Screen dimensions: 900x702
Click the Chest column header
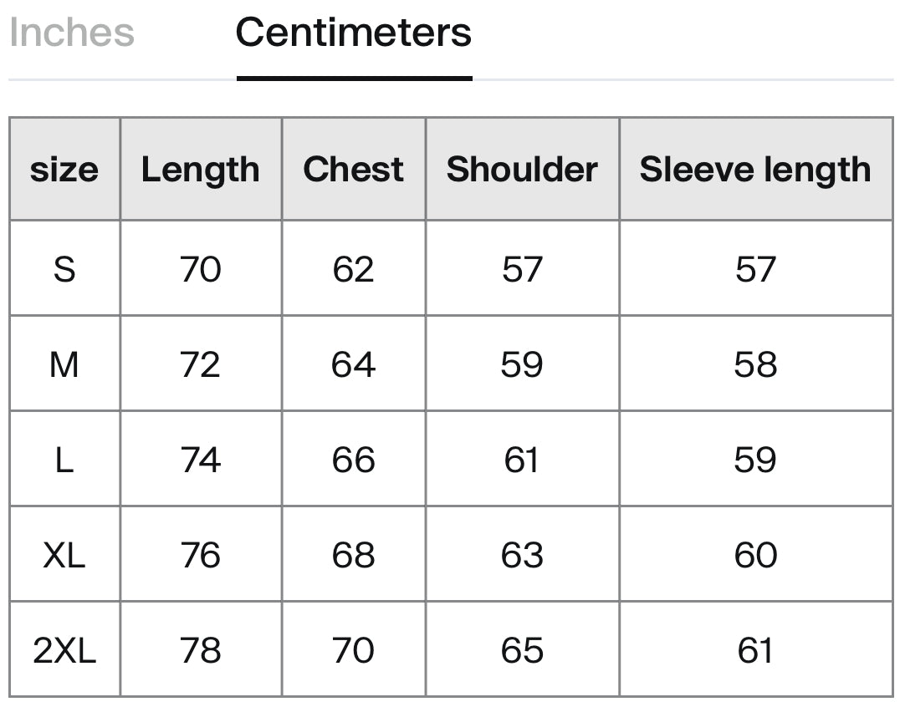(354, 169)
